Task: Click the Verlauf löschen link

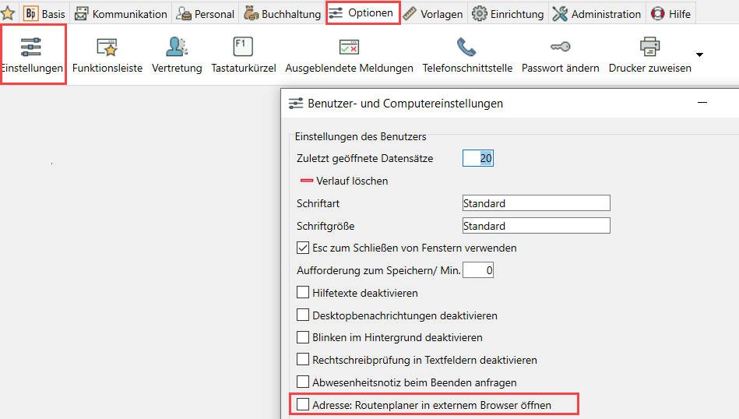Action: point(351,181)
